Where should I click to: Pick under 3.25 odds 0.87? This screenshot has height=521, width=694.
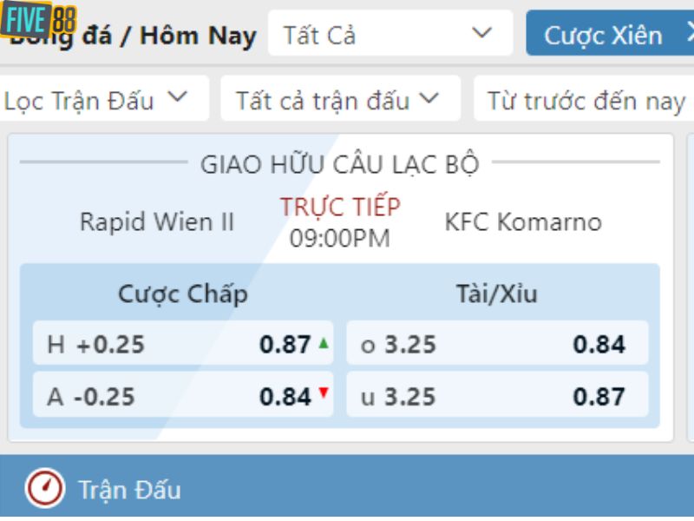(497, 397)
